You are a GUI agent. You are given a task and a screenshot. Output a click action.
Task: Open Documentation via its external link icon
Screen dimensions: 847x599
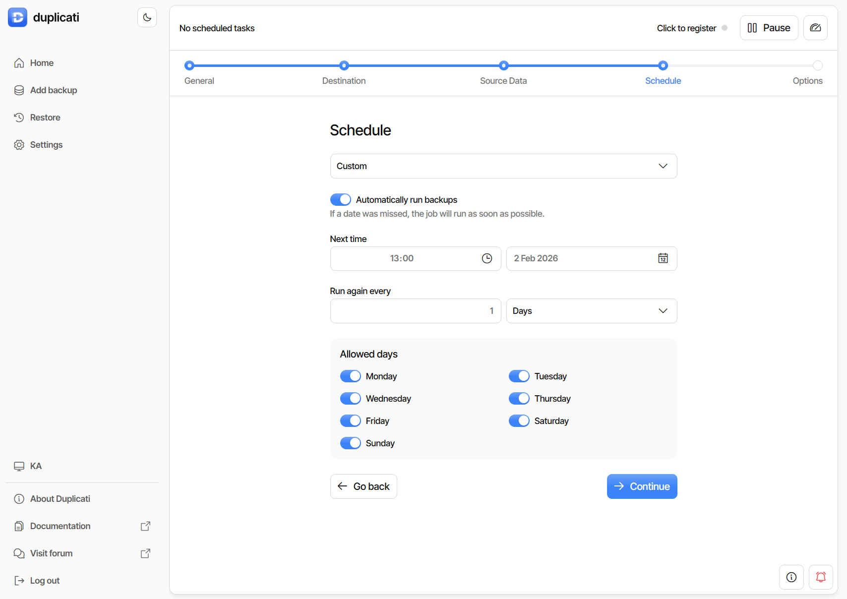[145, 526]
